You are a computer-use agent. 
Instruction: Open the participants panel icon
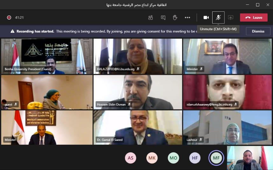150,17
